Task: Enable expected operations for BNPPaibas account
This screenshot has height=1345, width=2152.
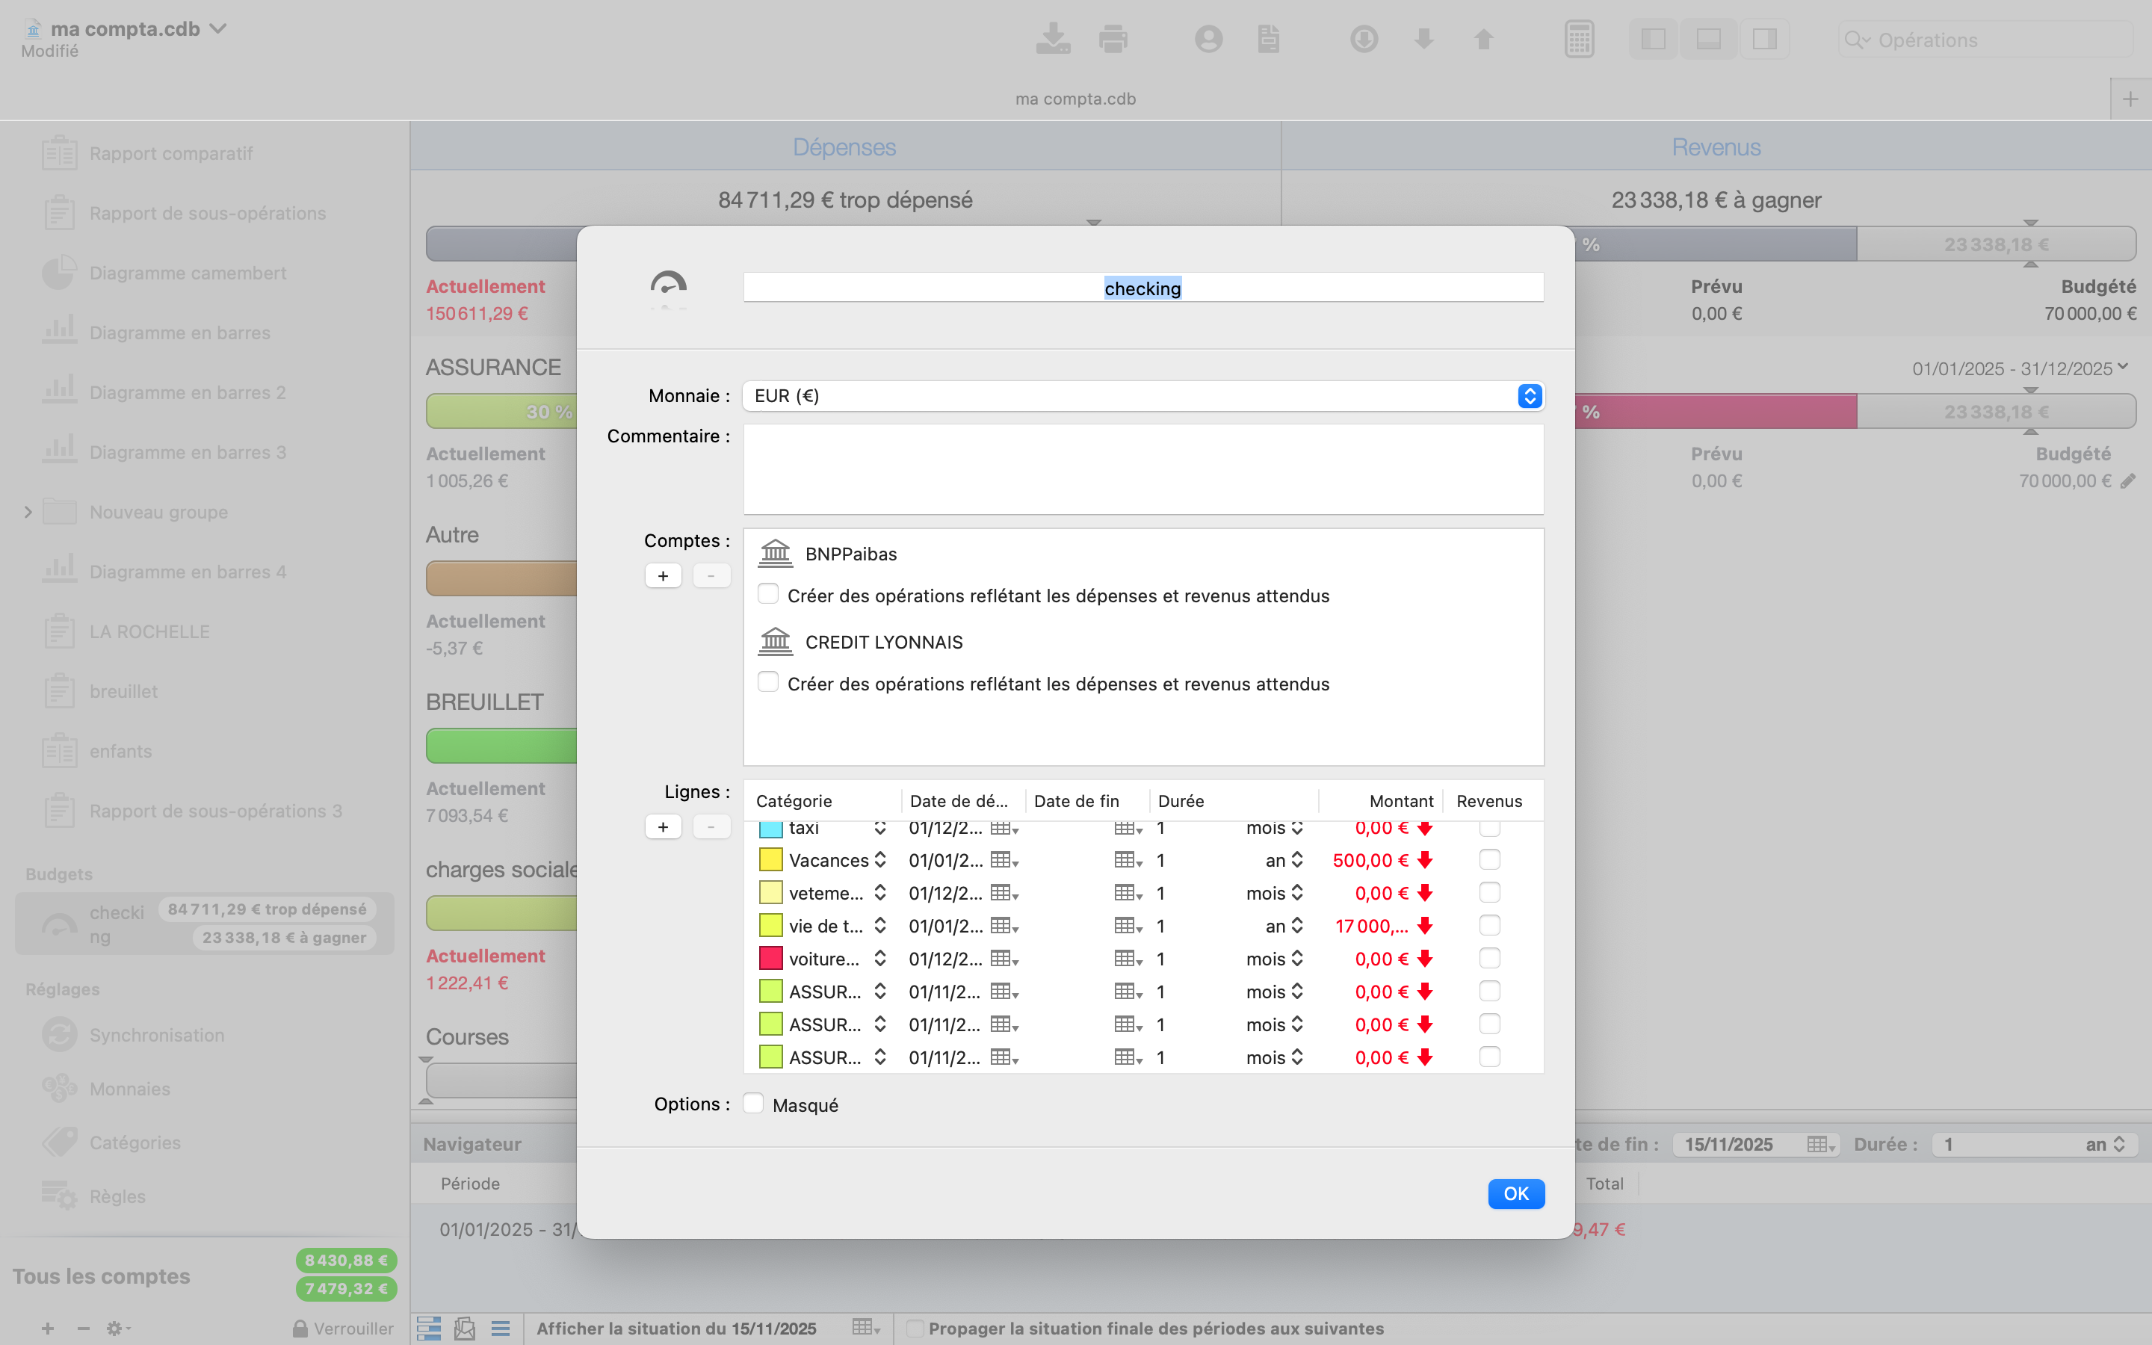Action: click(x=767, y=594)
